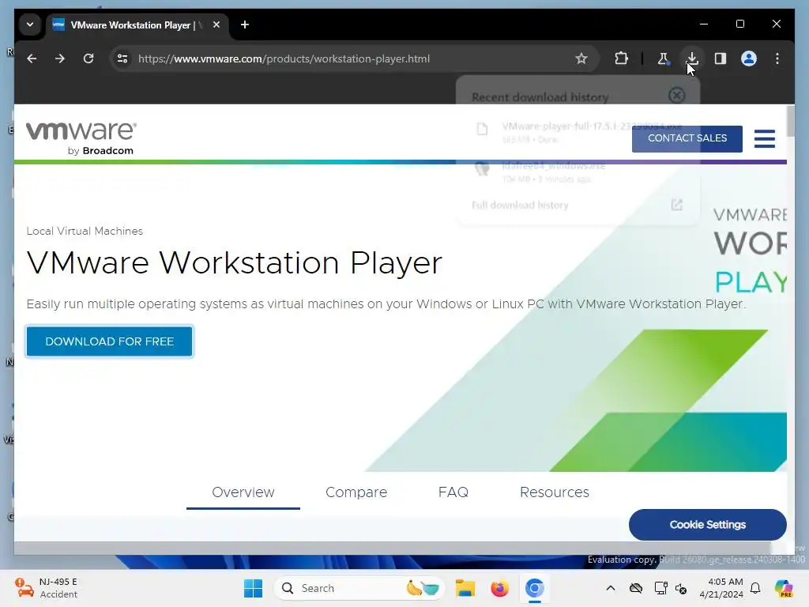The height and width of the screenshot is (607, 809).
Task: Switch to the Resources tab
Action: [555, 492]
